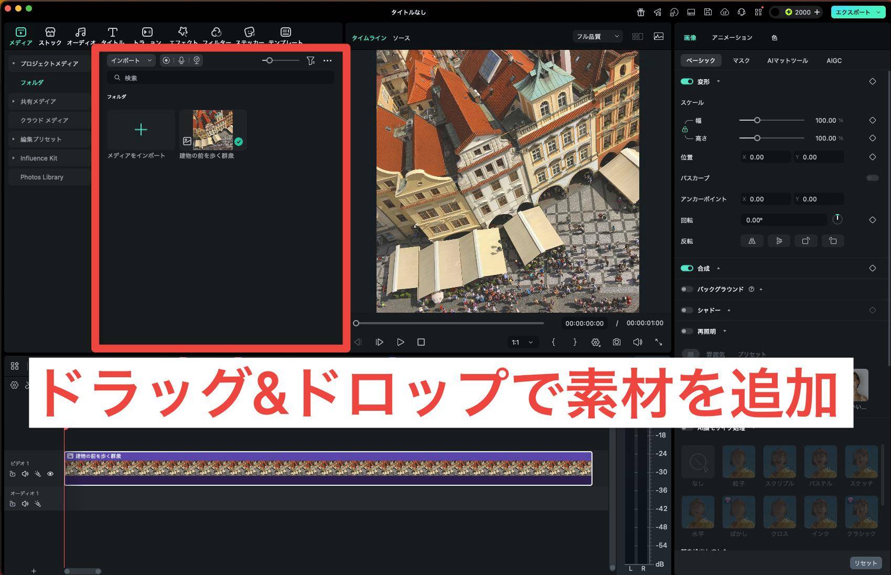Expand the プロジェクトメディア tree section

pyautogui.click(x=14, y=63)
